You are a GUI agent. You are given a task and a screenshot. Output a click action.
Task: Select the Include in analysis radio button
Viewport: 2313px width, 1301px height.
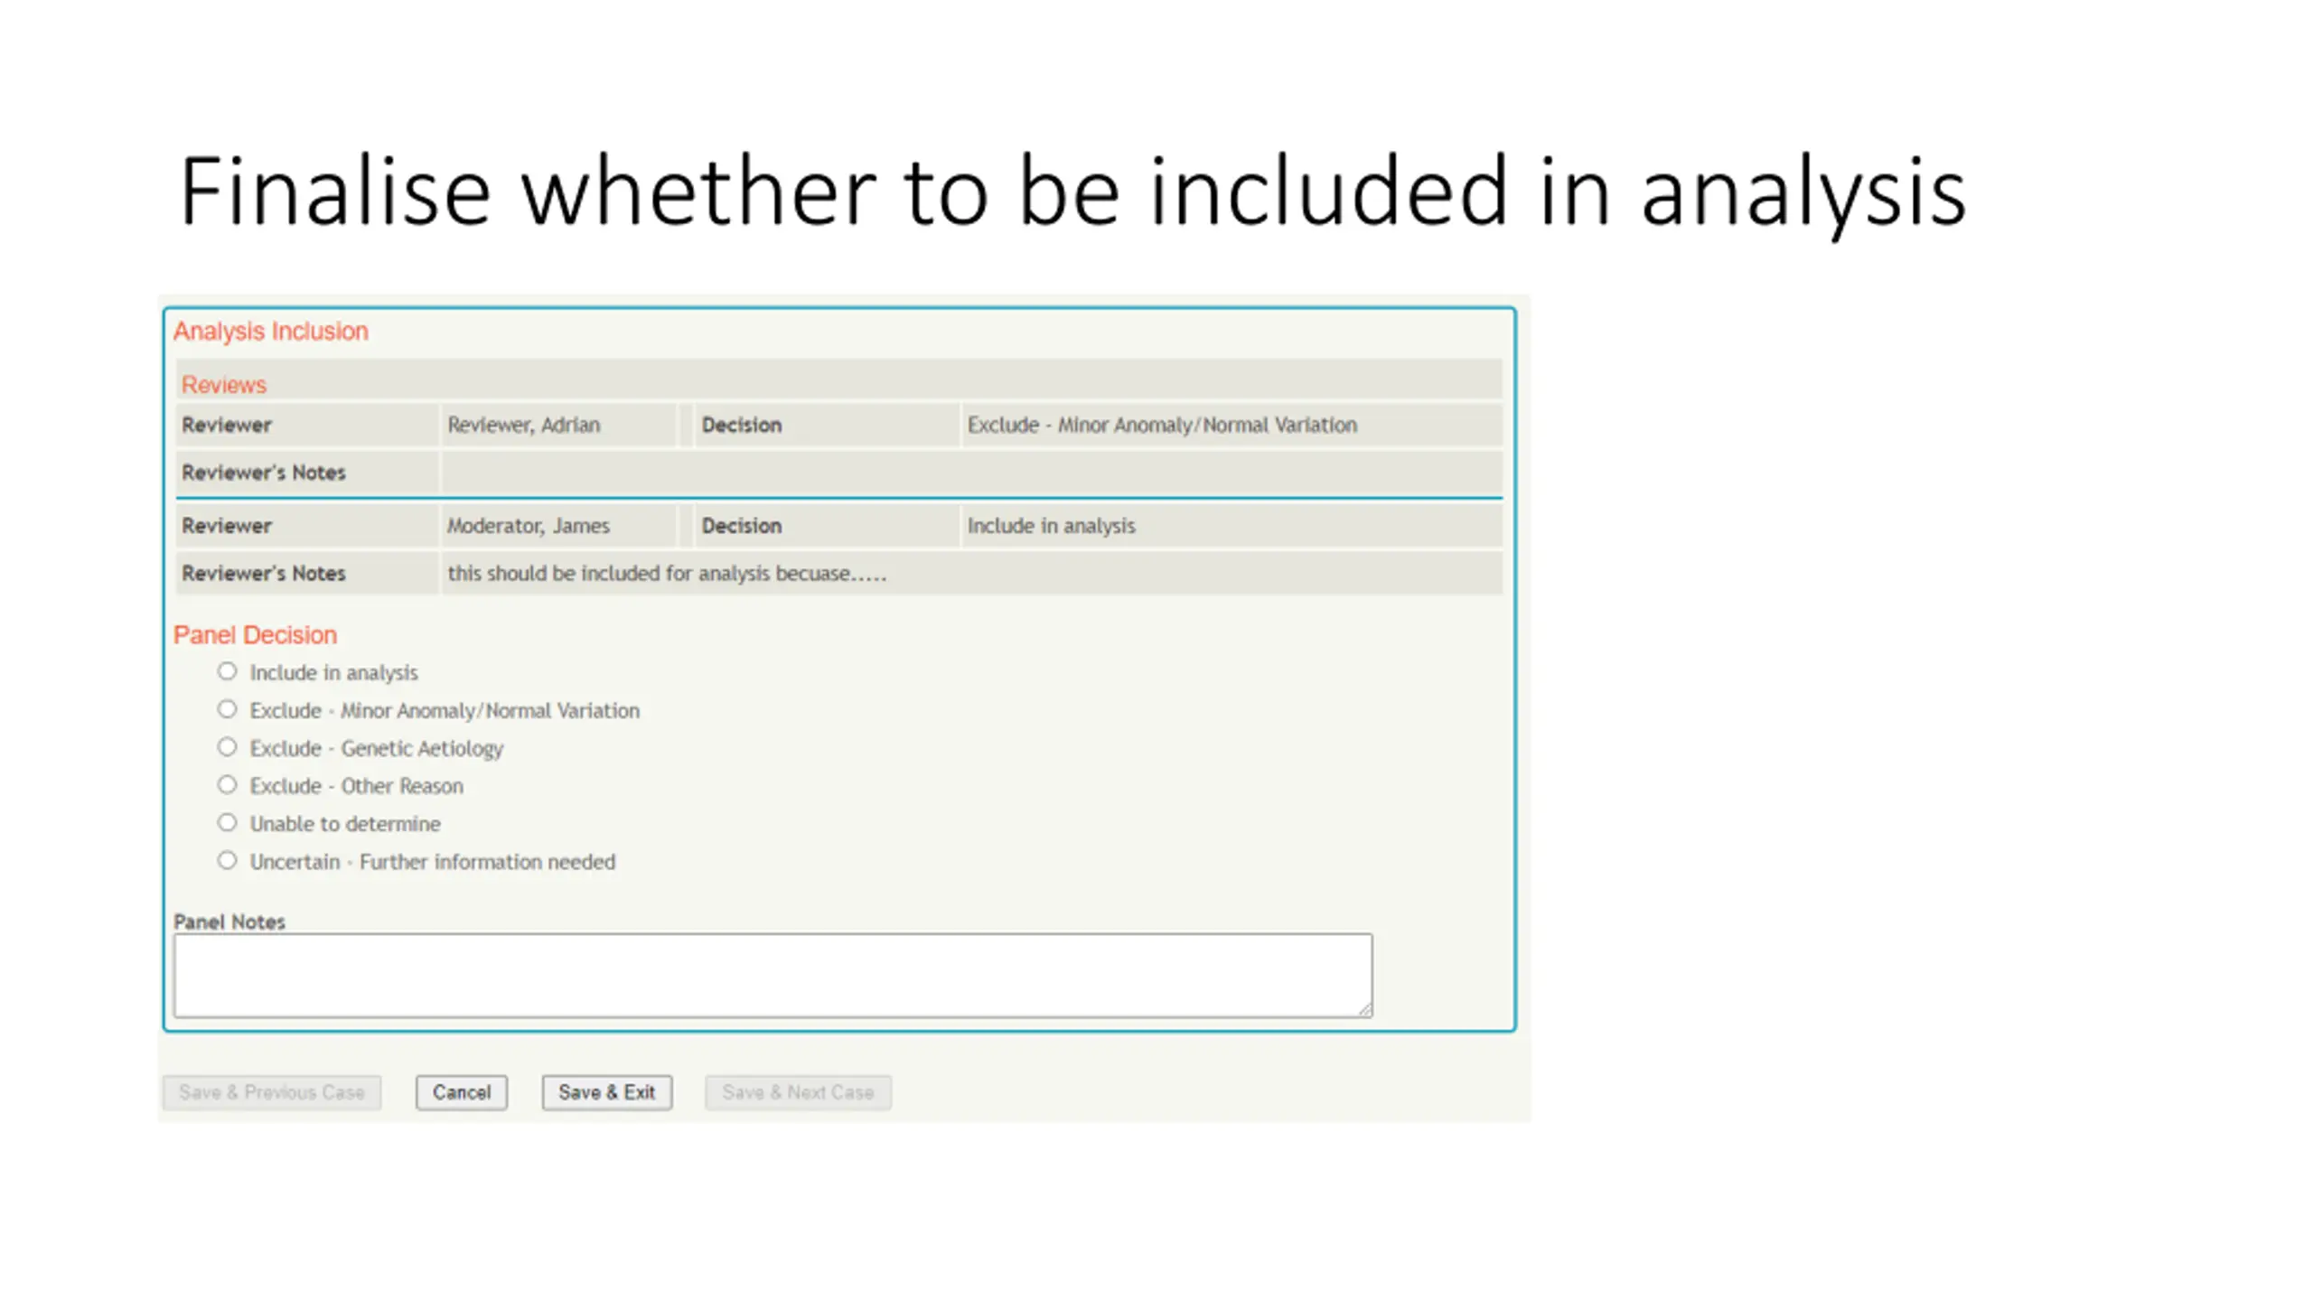tap(227, 671)
